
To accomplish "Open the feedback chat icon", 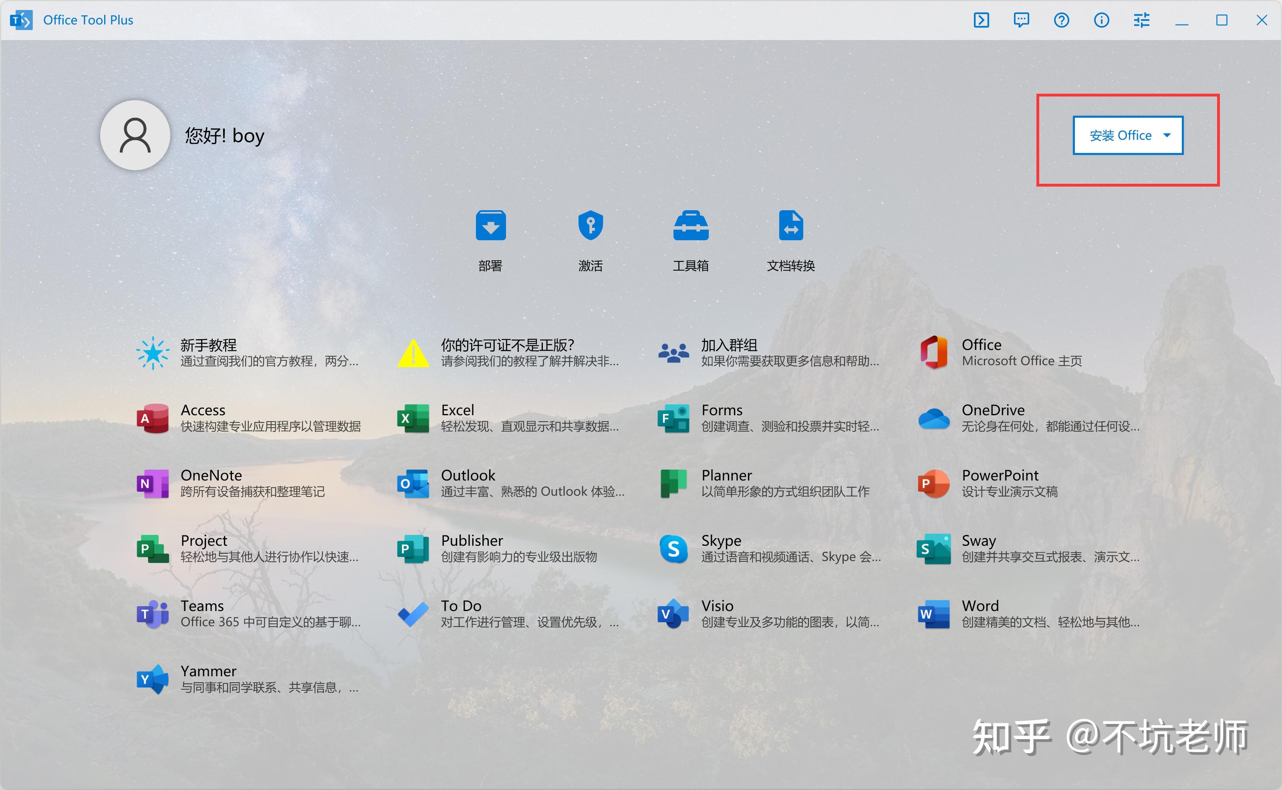I will tap(1021, 20).
